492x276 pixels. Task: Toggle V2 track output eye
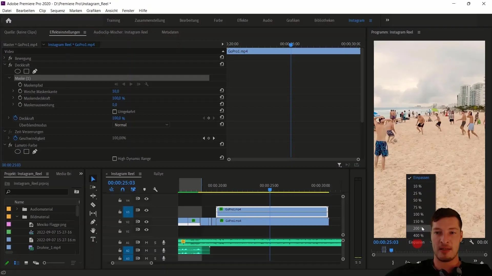tap(146, 222)
